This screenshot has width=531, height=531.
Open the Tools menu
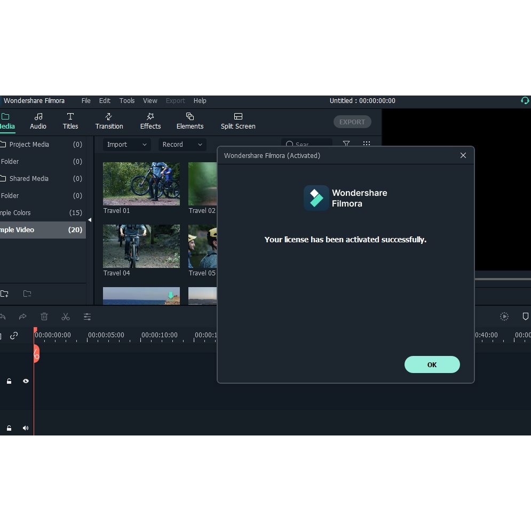(127, 100)
